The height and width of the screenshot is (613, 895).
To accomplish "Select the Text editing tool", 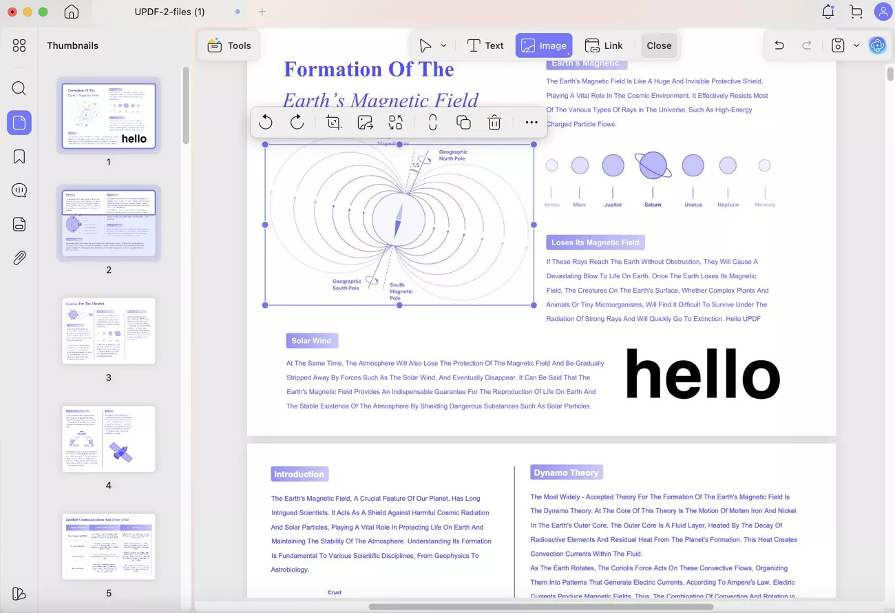I will 485,45.
